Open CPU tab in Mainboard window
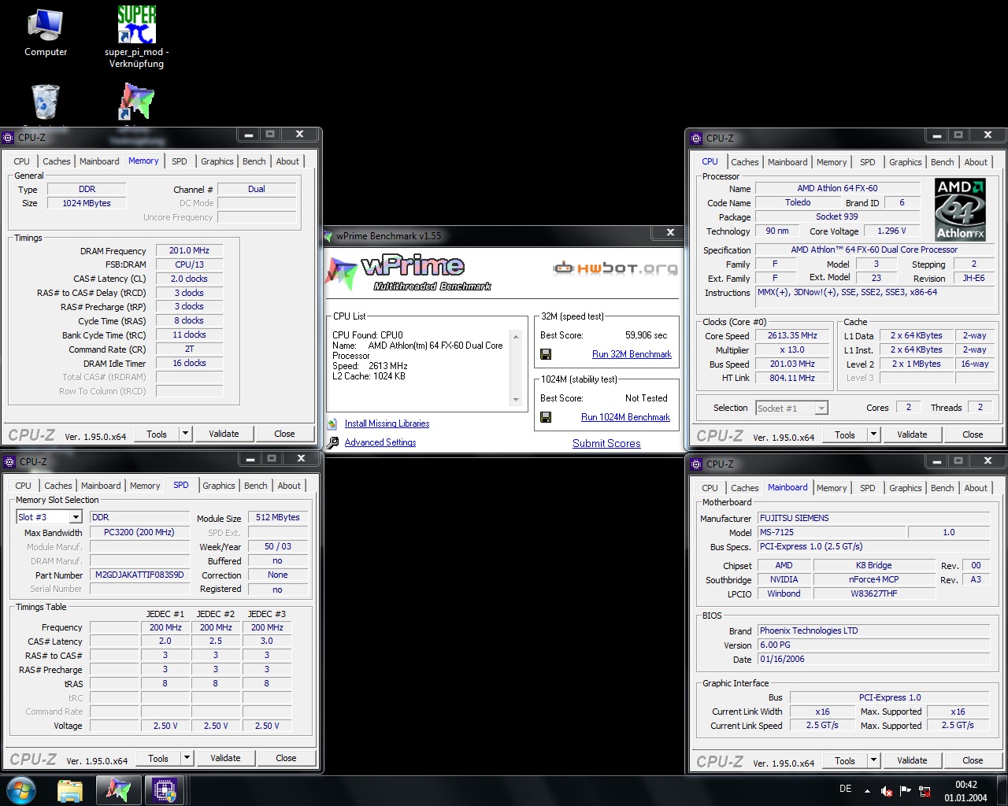1008x806 pixels. click(710, 488)
